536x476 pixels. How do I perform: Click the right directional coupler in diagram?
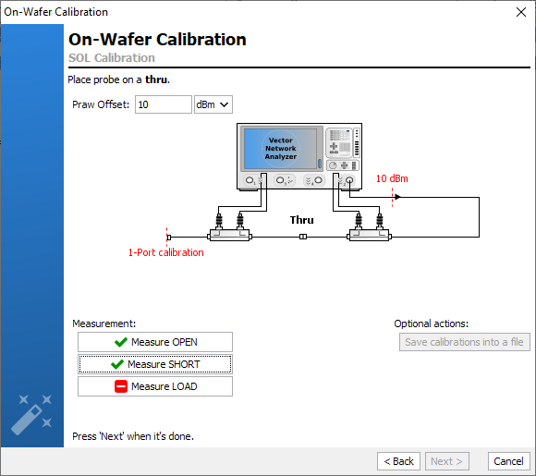(x=369, y=236)
